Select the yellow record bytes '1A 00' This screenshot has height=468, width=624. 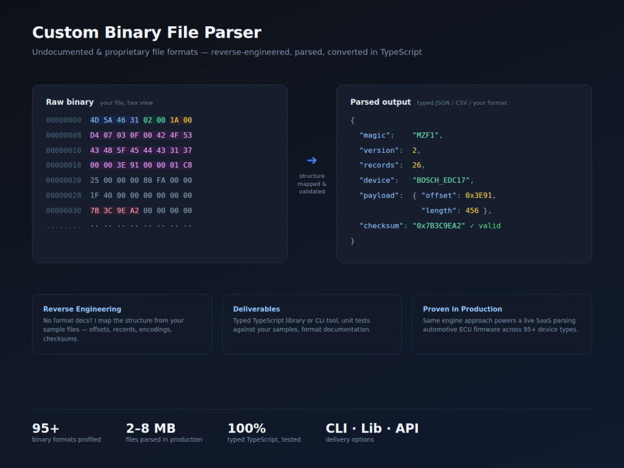click(x=181, y=120)
